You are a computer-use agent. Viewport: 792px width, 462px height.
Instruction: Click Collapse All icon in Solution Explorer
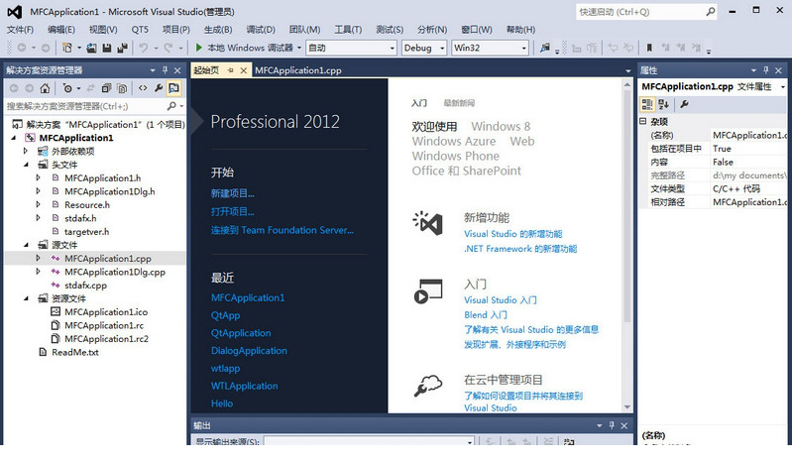106,88
